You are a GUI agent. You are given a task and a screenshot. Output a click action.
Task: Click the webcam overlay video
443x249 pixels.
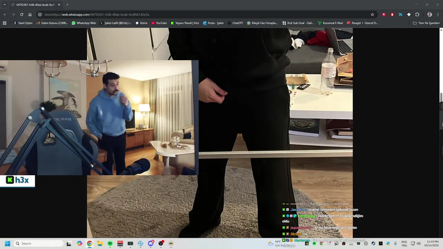pos(99,118)
